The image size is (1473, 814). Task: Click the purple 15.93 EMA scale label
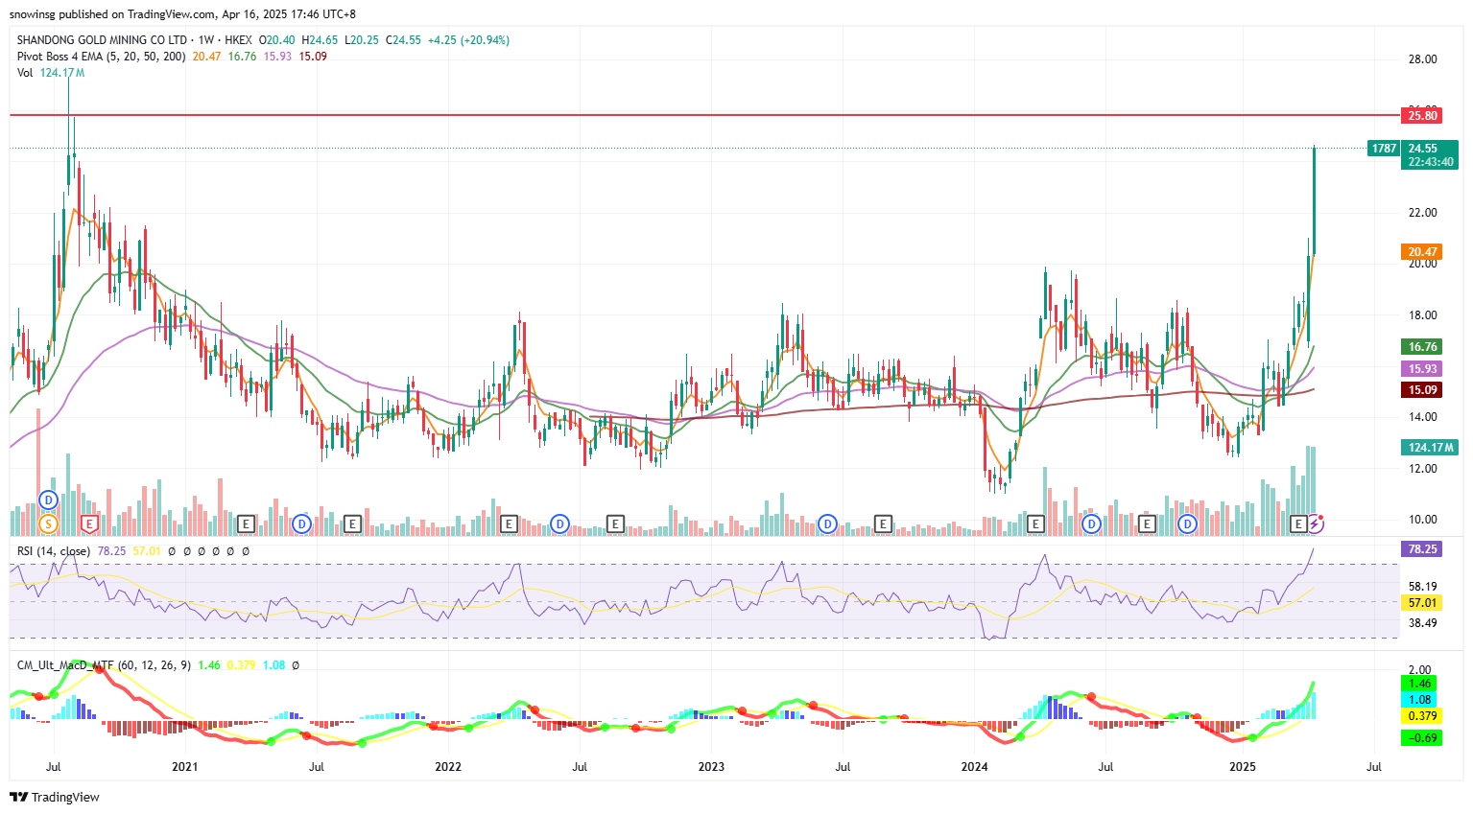[x=1422, y=369]
